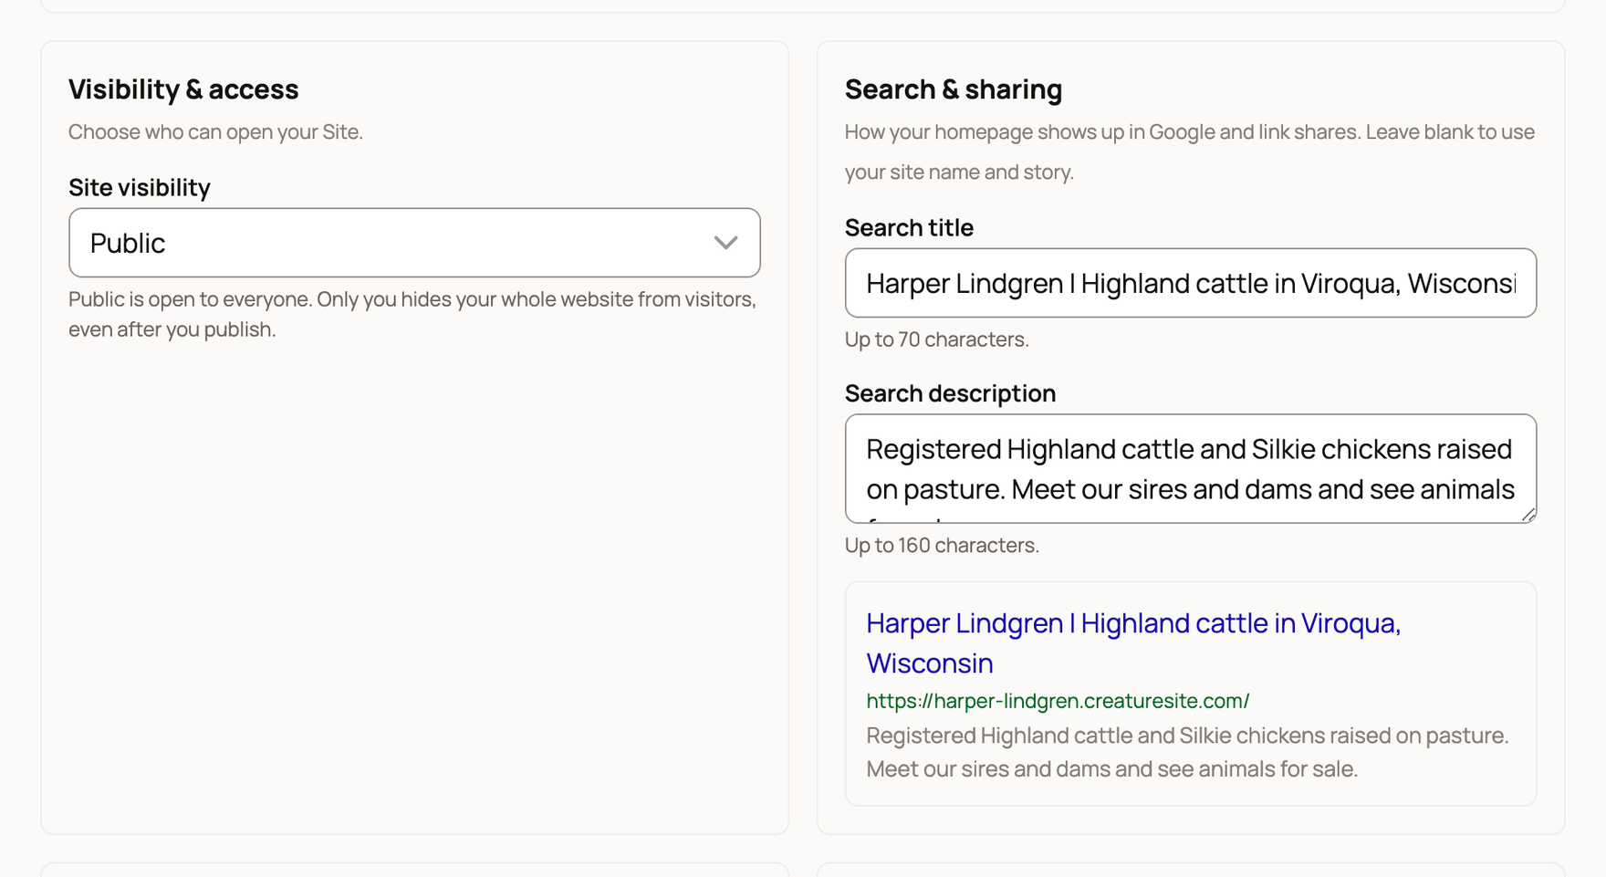This screenshot has height=877, width=1606.
Task: Click the 'Search title' label
Action: pyautogui.click(x=909, y=227)
